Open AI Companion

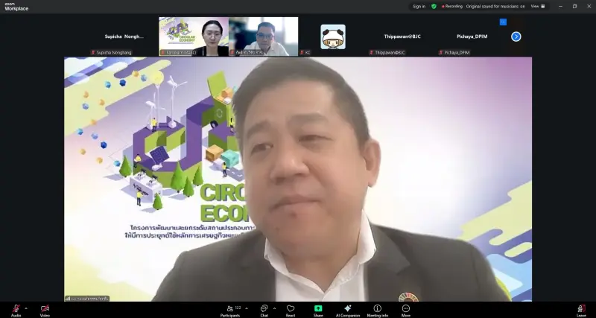347,310
